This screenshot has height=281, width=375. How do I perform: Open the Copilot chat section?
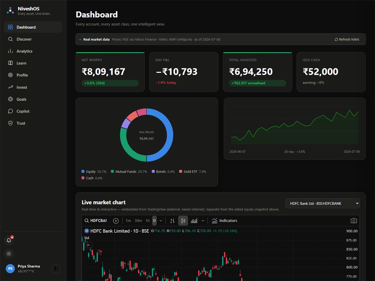33,111
